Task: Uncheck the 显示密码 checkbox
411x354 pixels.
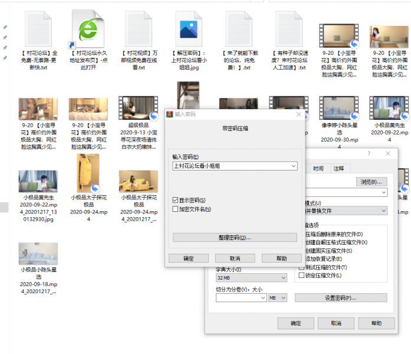Action: (x=175, y=200)
